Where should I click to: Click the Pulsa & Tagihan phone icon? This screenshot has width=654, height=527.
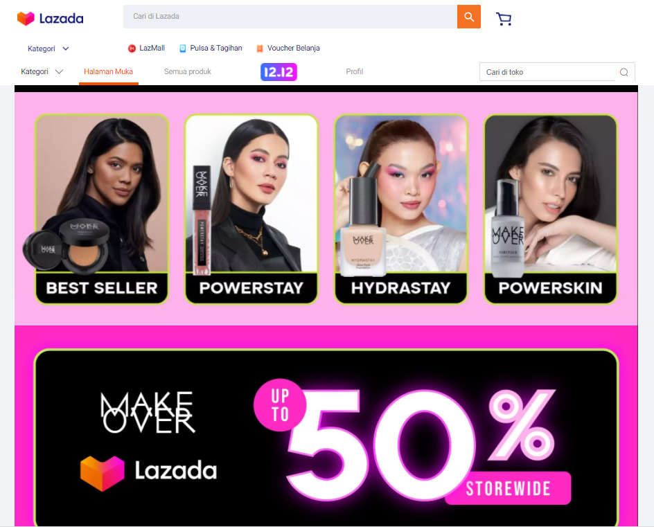[183, 48]
